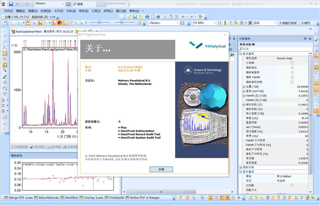Screen dimensions: 320x206
Task: Click the 检索 search field in 对象属性 panel
Action: [275, 49]
